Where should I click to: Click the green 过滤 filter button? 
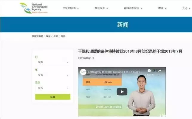(x=53, y=97)
